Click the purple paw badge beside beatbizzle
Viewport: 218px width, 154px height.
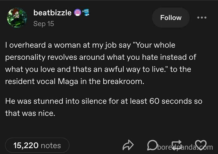77,13
